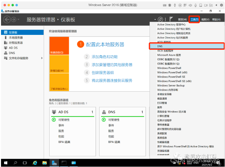The image size is (225, 167).
Task: Refresh the Server Manager dashboard
Action: pyautogui.click(x=160, y=19)
